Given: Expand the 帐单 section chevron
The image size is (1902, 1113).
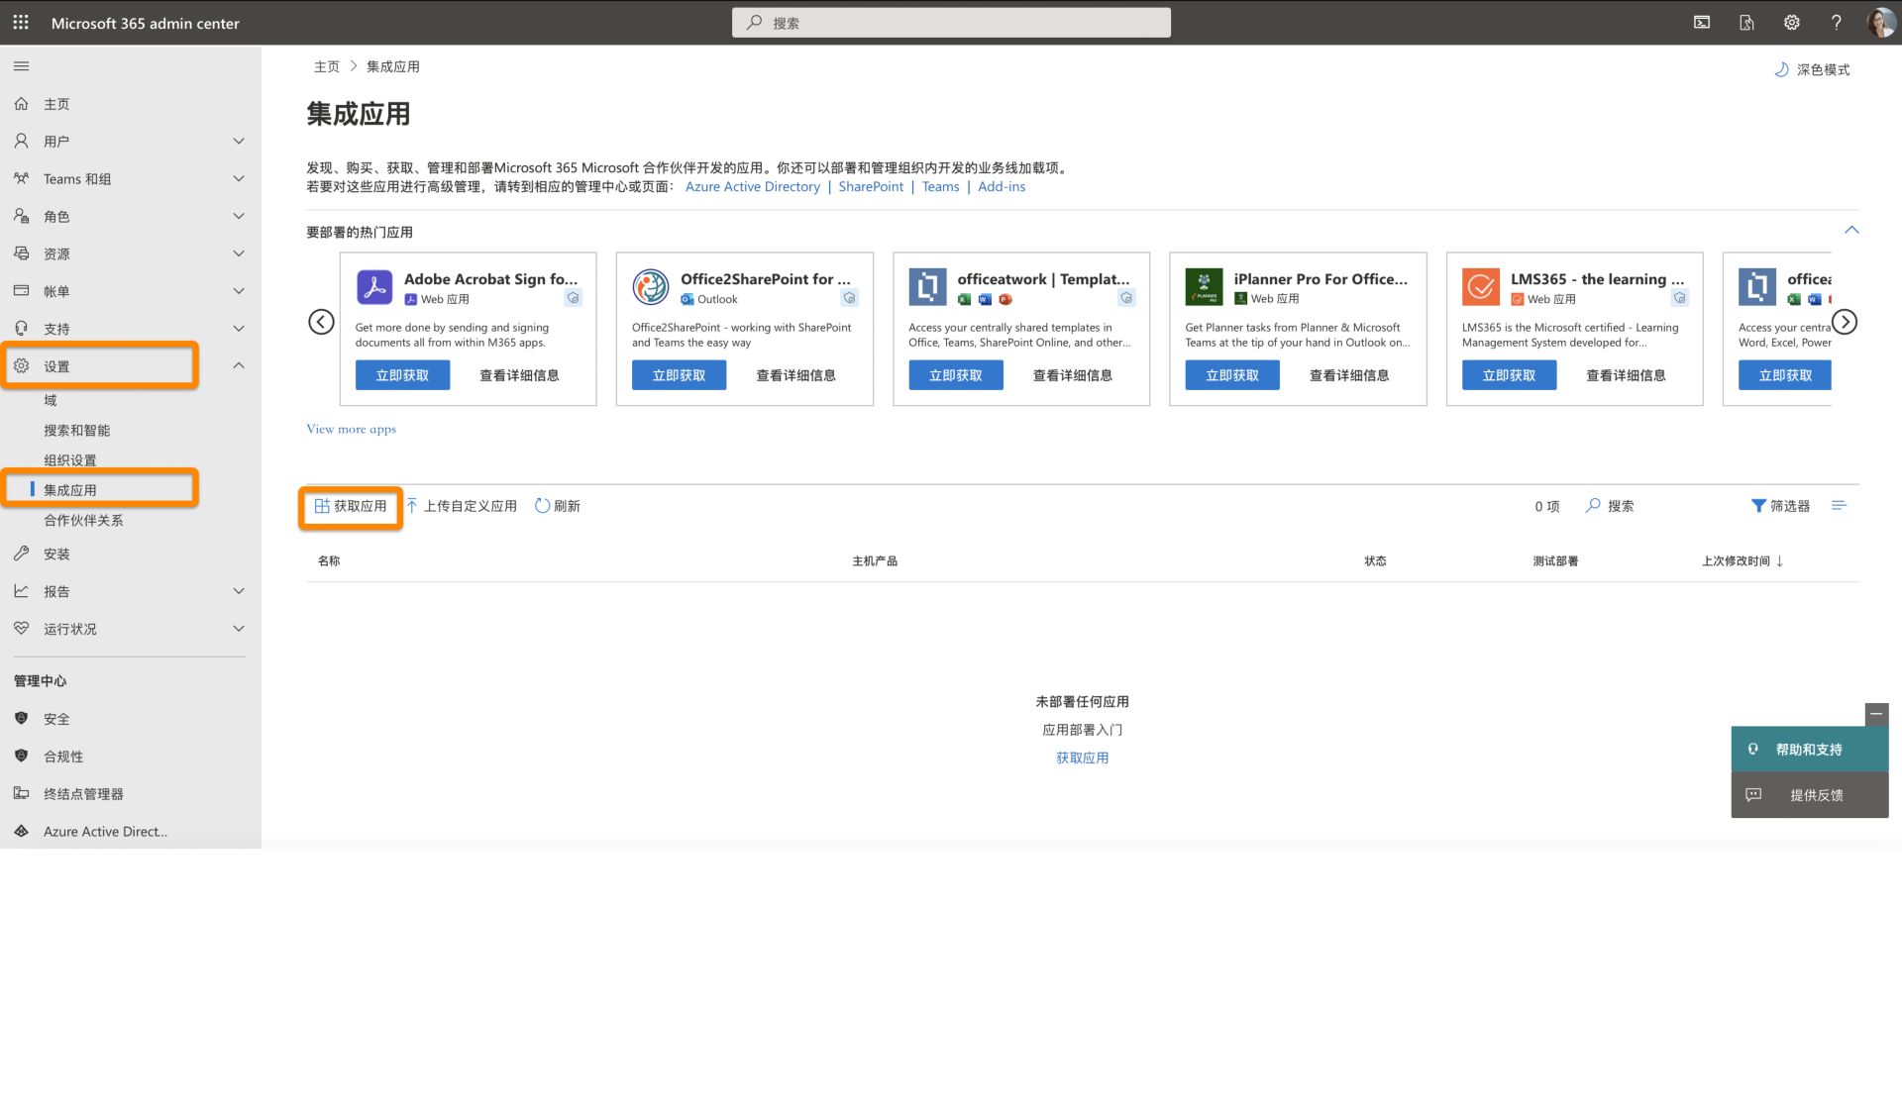Looking at the screenshot, I should (x=239, y=291).
